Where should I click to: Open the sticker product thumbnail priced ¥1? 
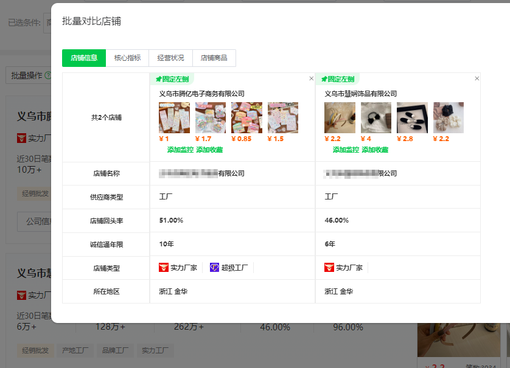pos(174,117)
